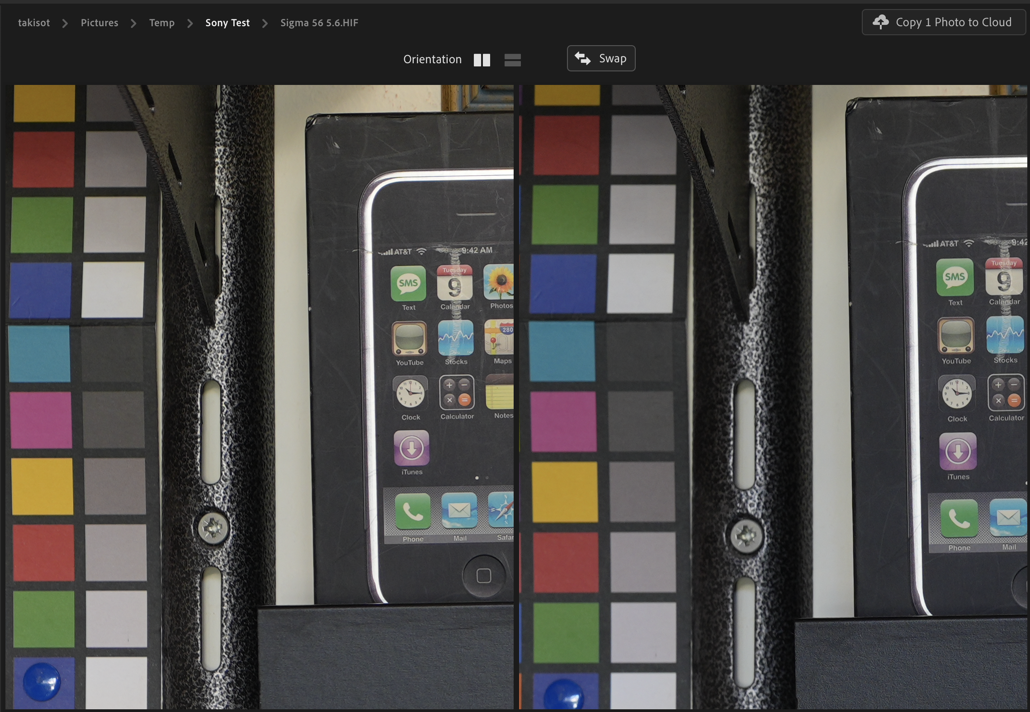Click Copy 1 Photo to Cloud button

tap(944, 22)
